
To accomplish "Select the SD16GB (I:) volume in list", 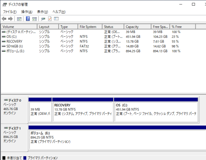I will point(15,46).
